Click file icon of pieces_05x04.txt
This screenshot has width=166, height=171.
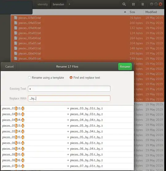coord(16,38)
